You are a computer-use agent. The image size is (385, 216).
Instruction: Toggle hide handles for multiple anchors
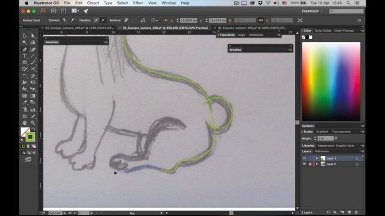[x=103, y=20]
